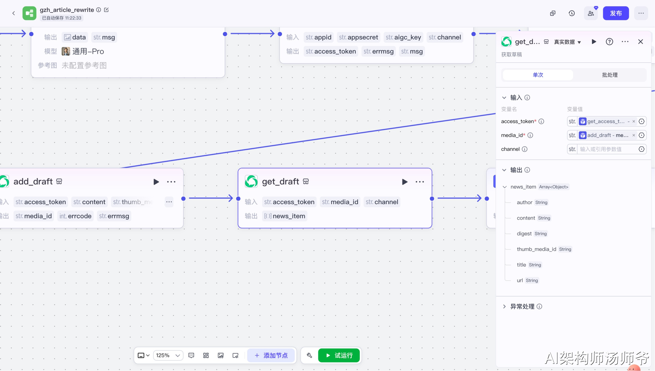Click the history clock icon in header
Viewport: 655px width, 371px height.
point(572,13)
